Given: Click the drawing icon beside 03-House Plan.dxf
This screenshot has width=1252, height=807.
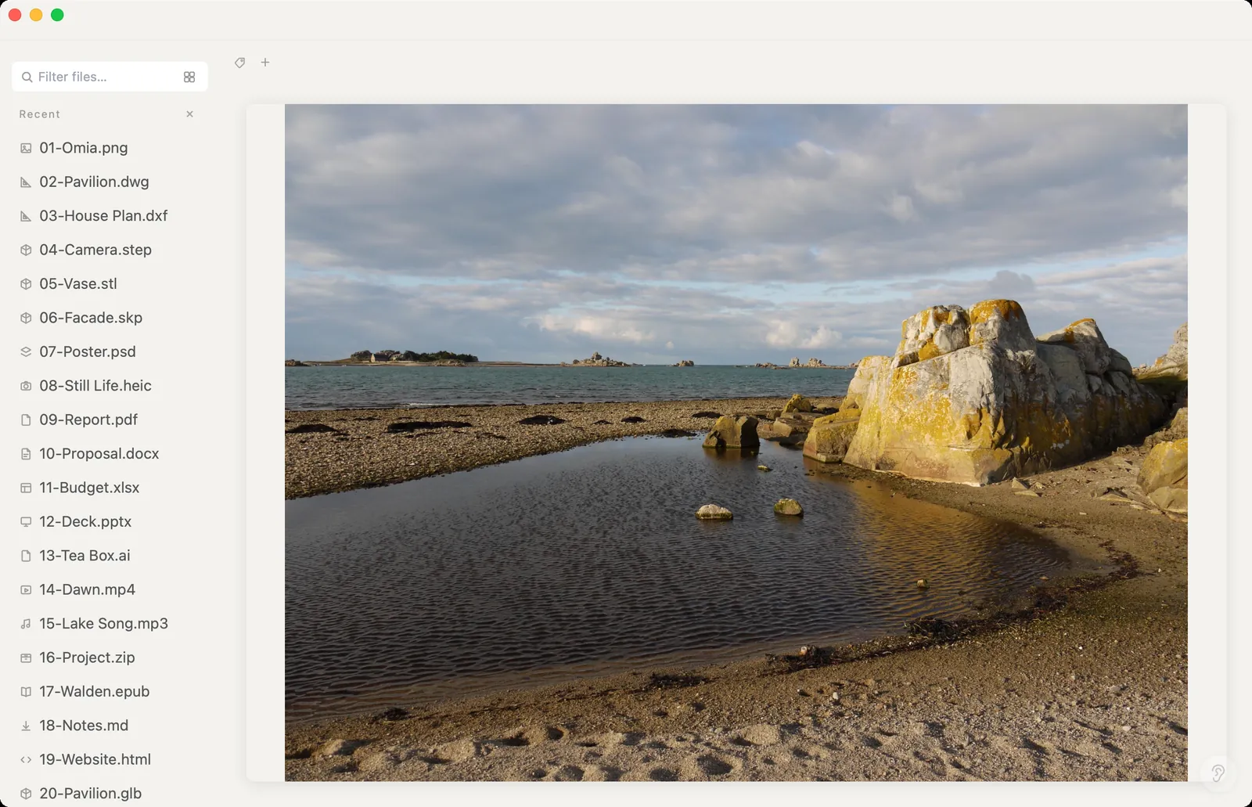Looking at the screenshot, I should [x=26, y=216].
